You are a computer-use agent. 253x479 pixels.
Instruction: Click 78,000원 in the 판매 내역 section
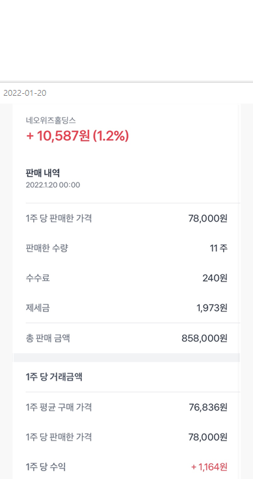(208, 219)
